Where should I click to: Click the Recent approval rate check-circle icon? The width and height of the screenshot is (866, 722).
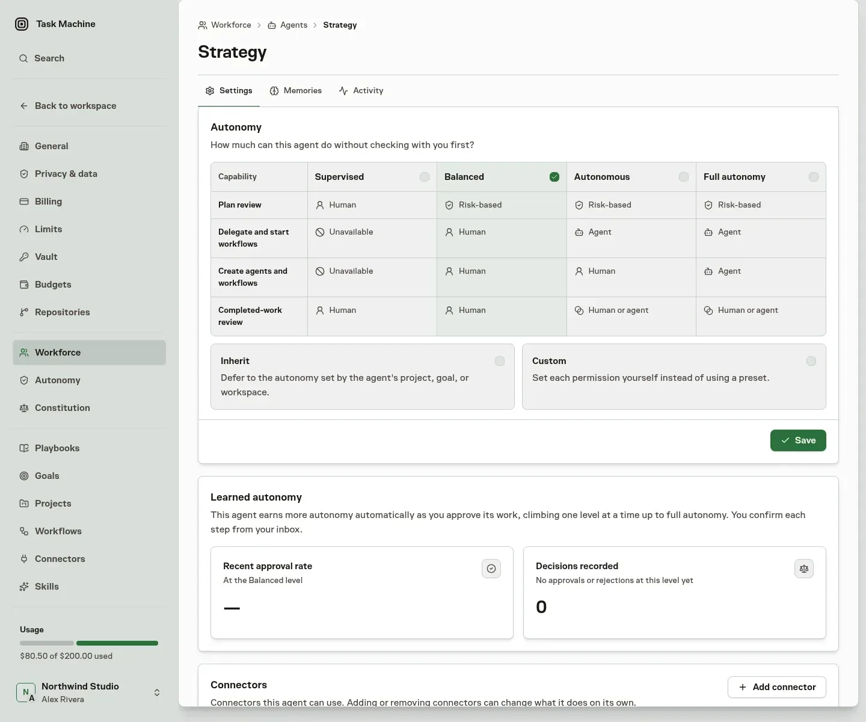[x=491, y=569]
